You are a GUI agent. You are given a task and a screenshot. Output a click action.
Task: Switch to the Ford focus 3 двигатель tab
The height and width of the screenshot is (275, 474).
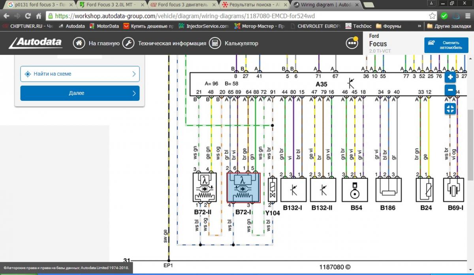[x=183, y=5]
